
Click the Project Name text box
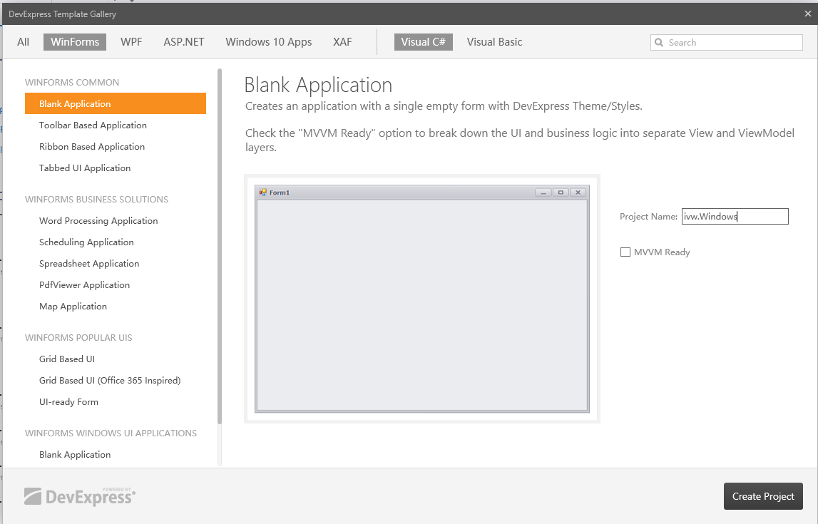pos(735,217)
